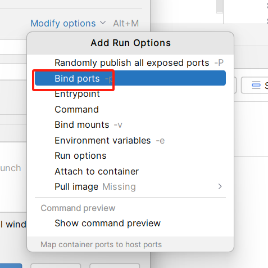Open the Pull image submenu arrow
Viewport: 268px width, 268px height.
(x=220, y=186)
